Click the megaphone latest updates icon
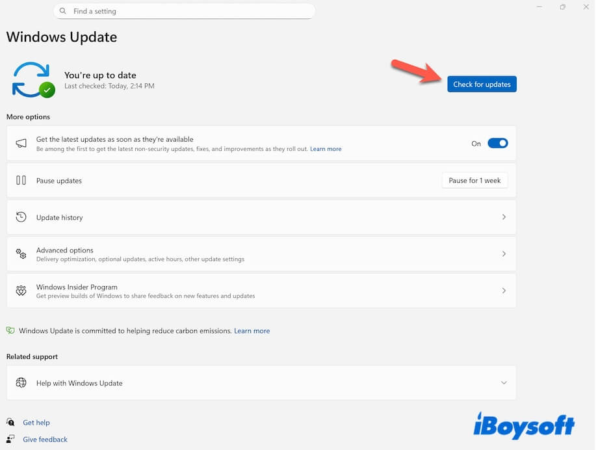Viewport: 596px width, 450px height. (x=21, y=144)
